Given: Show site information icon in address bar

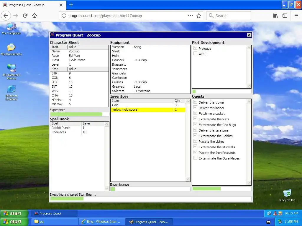Looking at the screenshot, I should pos(64,16).
